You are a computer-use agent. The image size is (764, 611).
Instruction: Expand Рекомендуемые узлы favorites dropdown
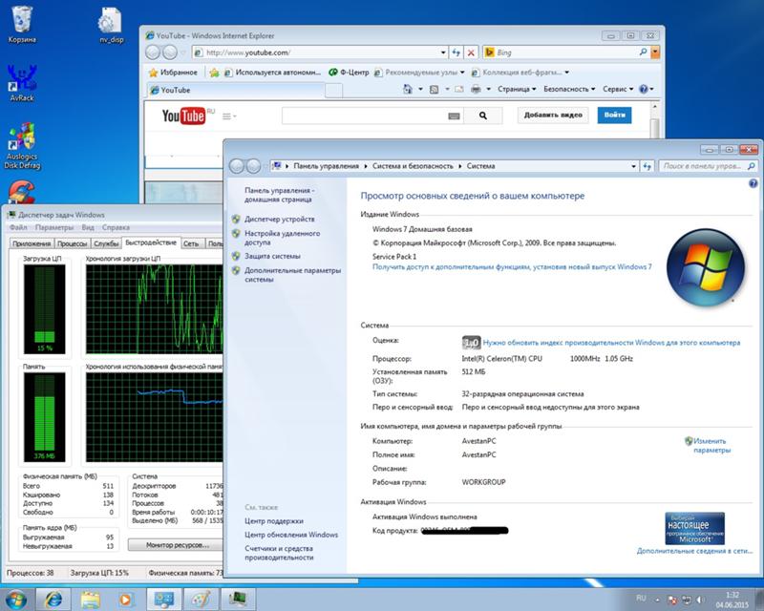pos(462,73)
